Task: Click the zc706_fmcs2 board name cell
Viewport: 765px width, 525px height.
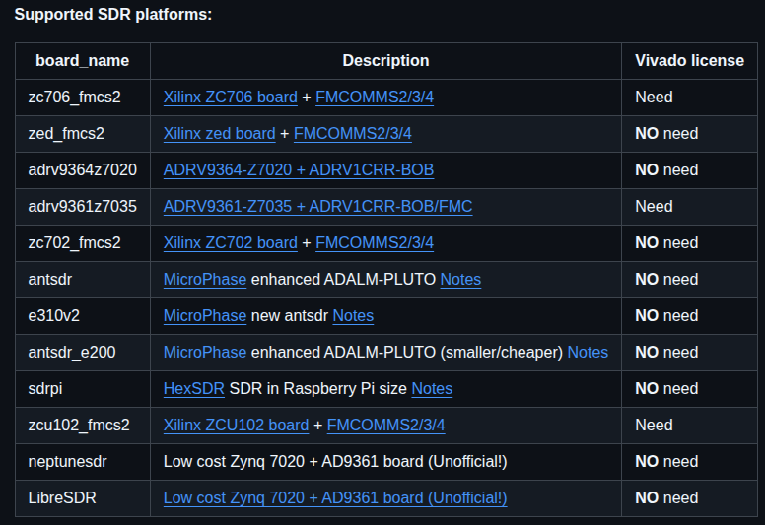Action: click(83, 97)
